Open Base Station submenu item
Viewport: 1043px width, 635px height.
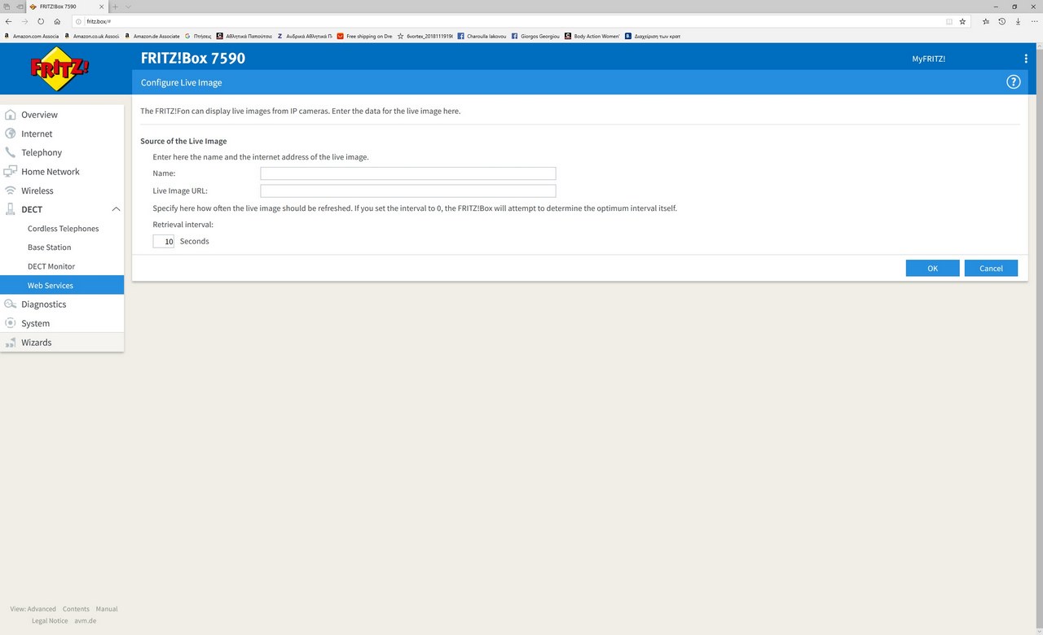[49, 247]
